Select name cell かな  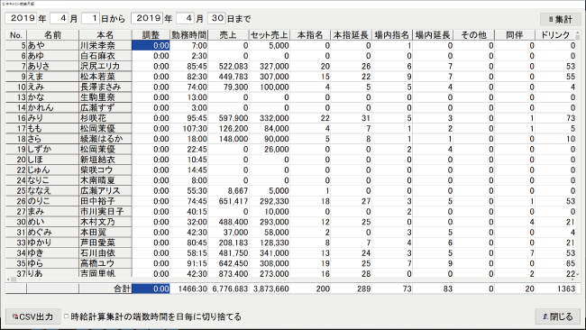[x=52, y=97]
